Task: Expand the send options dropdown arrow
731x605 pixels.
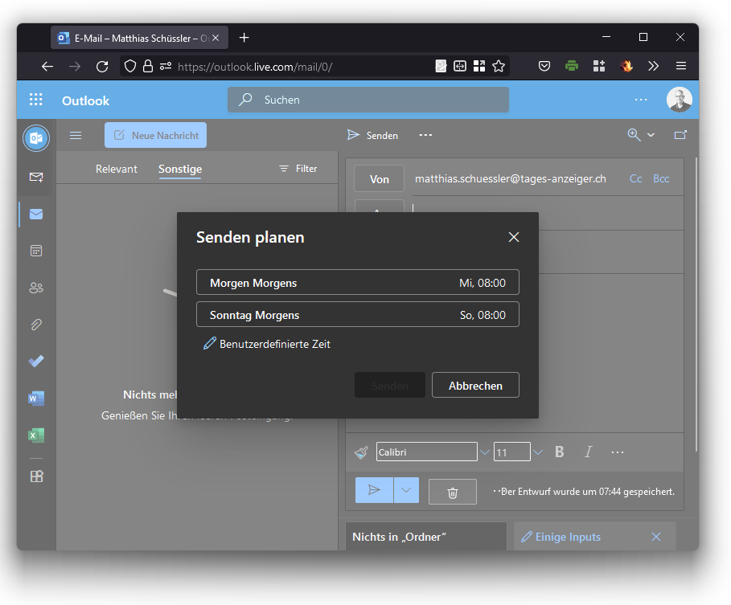Action: click(x=406, y=490)
